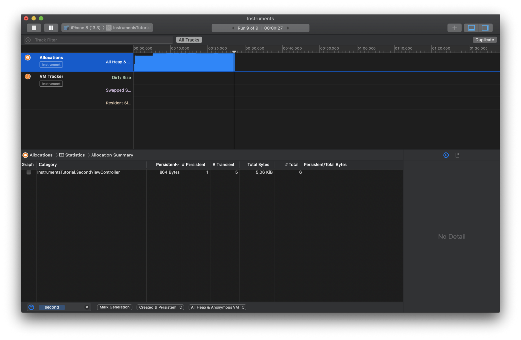The image size is (521, 340).
Task: Click the Mark Generation button
Action: pyautogui.click(x=115, y=307)
